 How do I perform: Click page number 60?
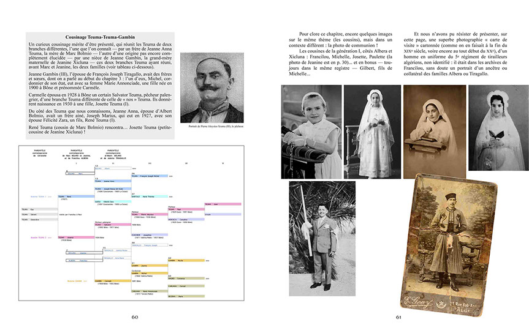[134, 317]
